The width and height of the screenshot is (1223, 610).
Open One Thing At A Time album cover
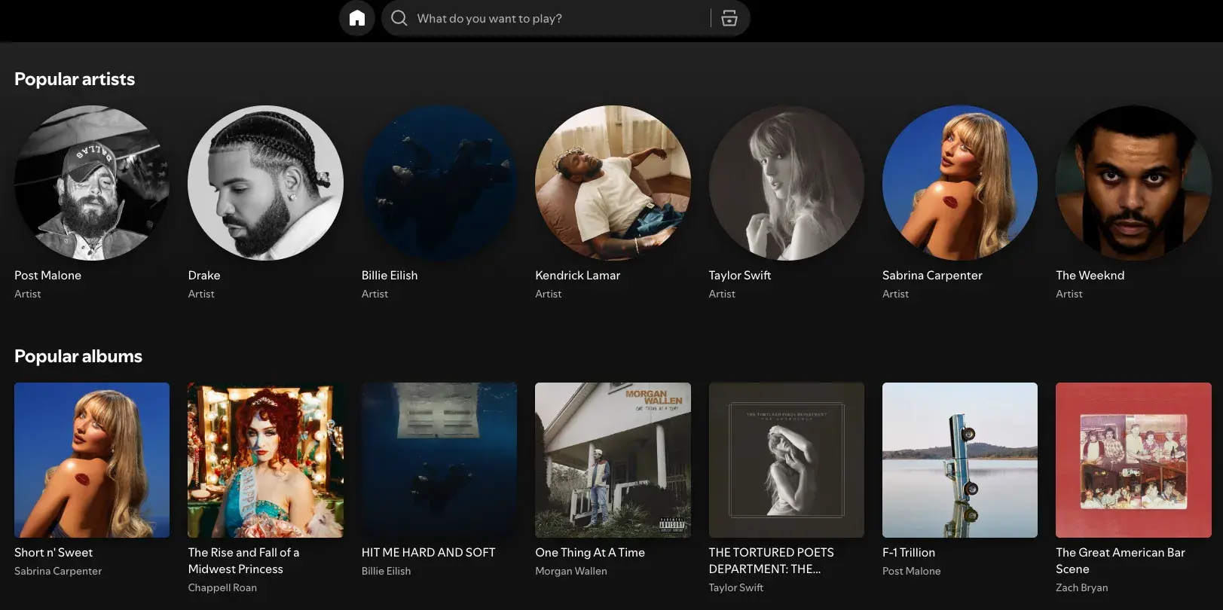(613, 460)
